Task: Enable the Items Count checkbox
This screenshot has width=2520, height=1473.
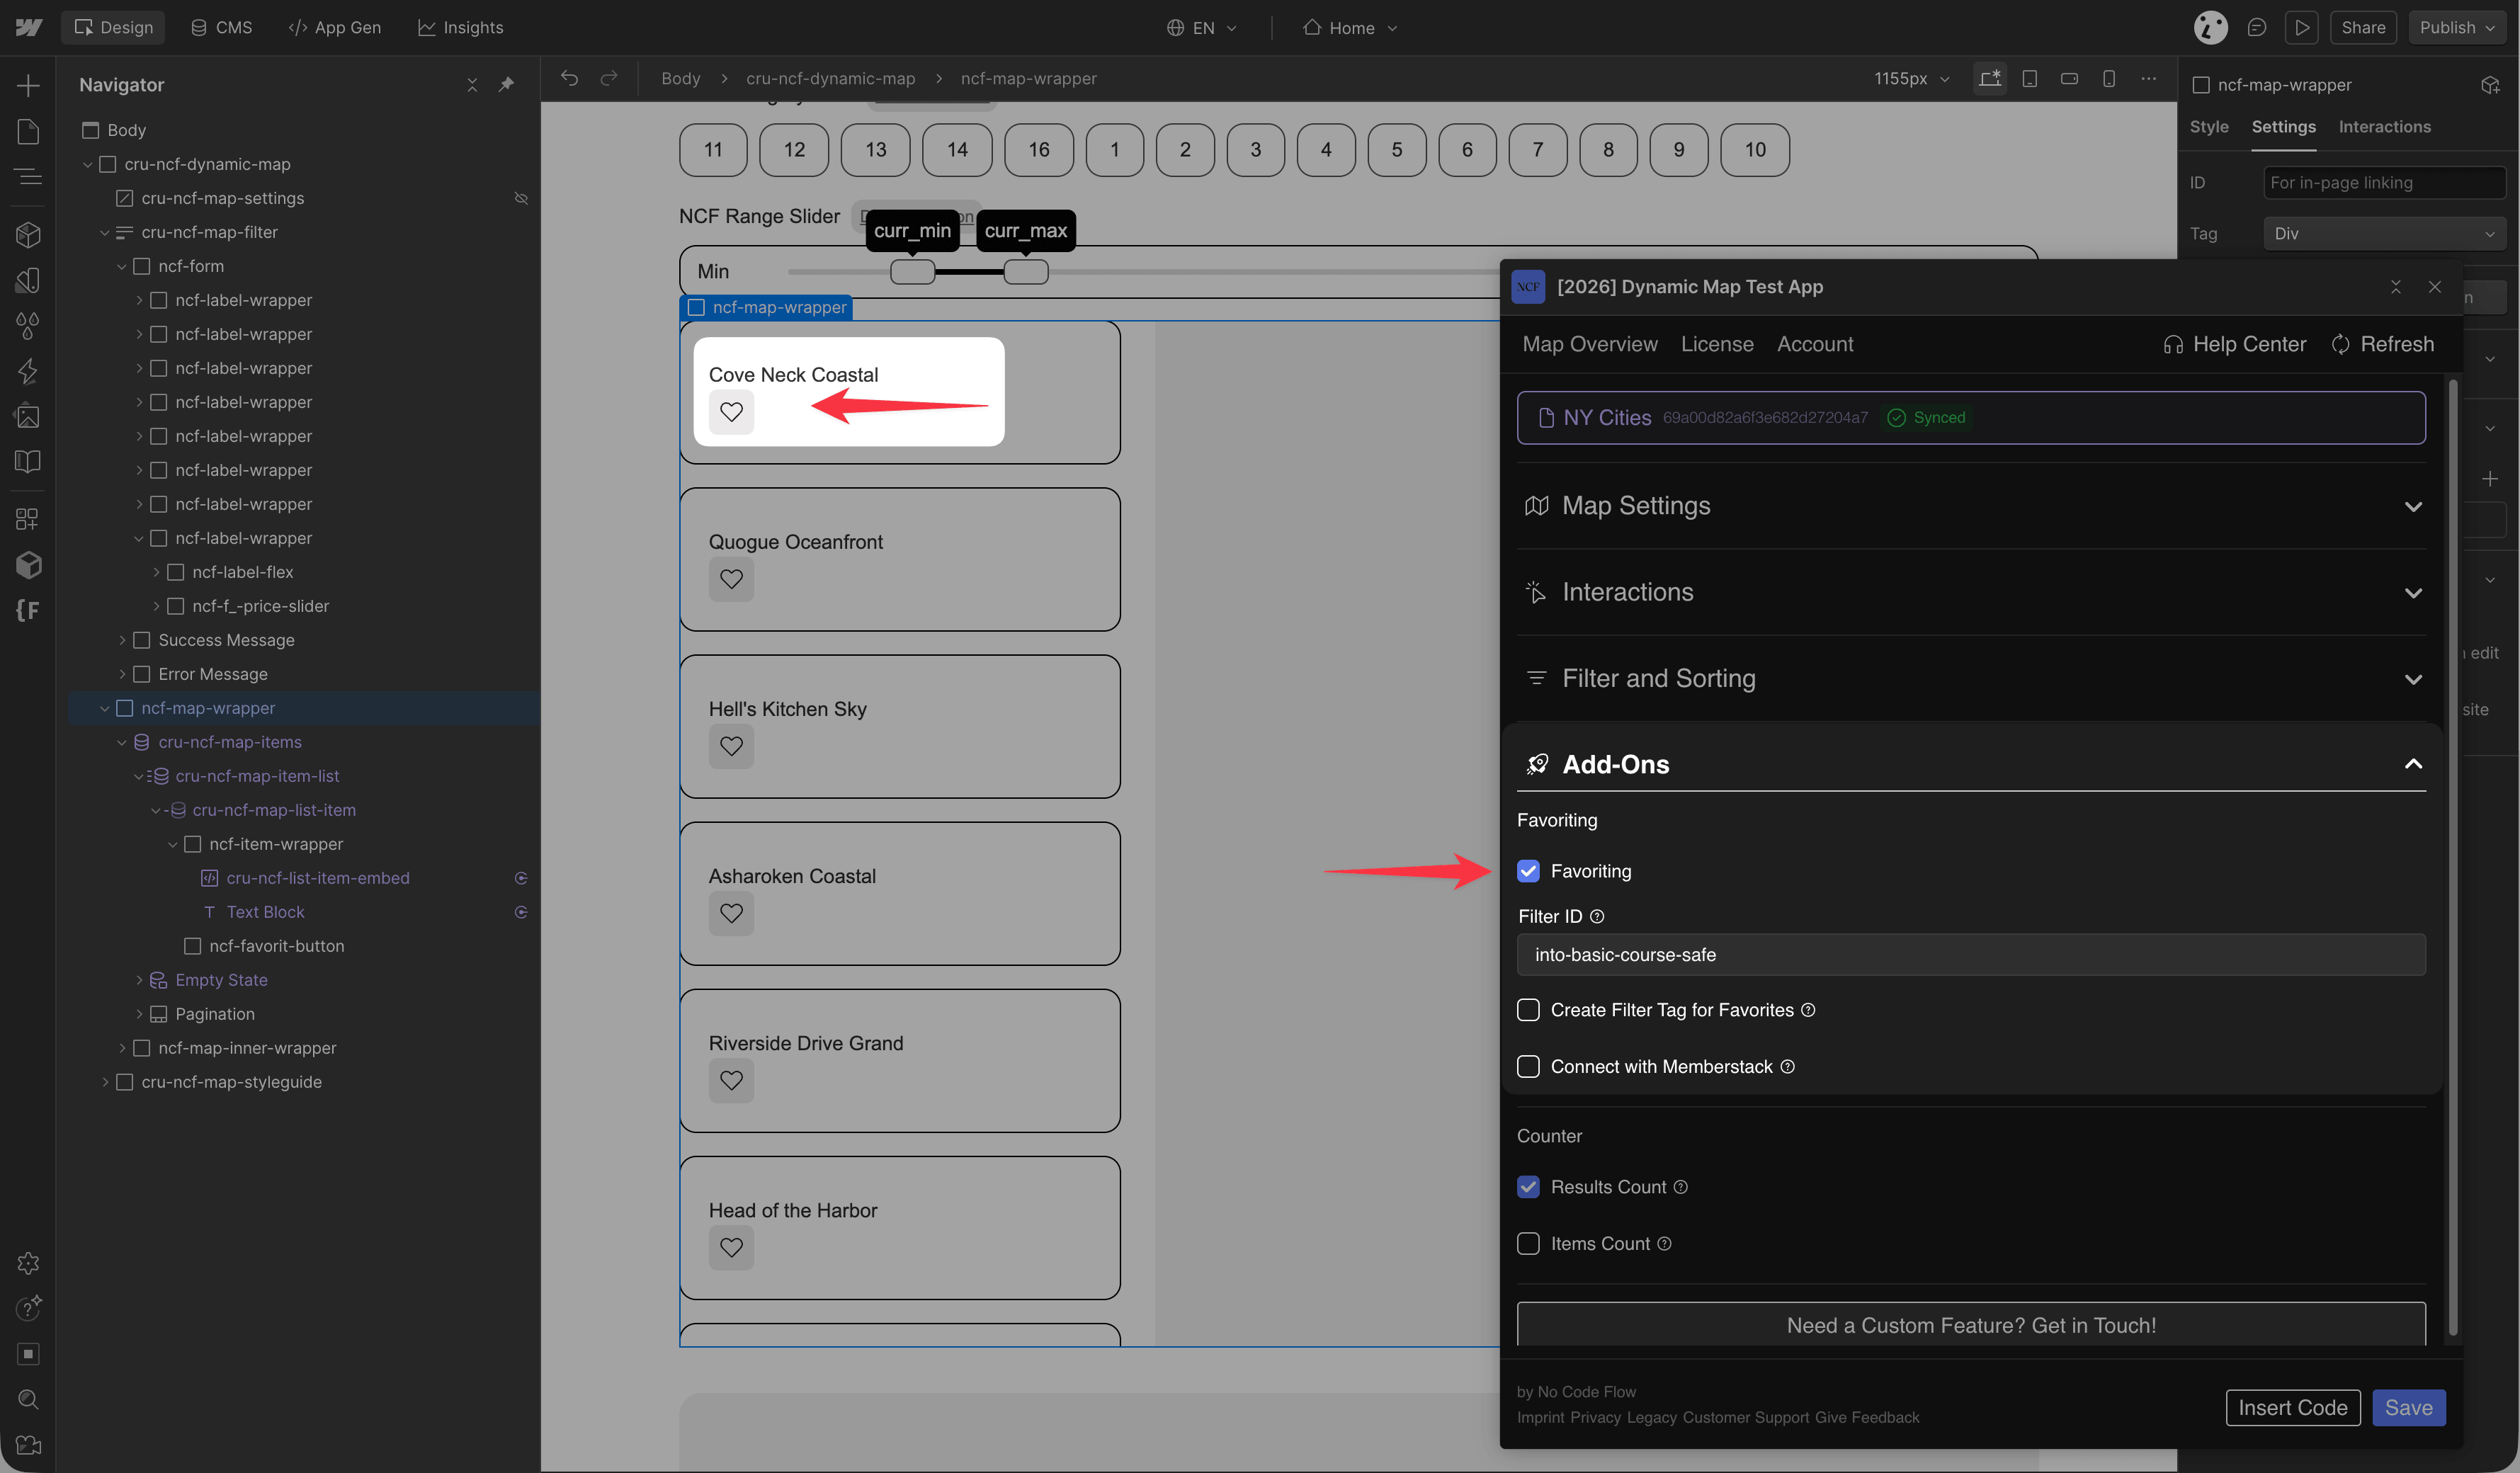Action: [x=1528, y=1244]
